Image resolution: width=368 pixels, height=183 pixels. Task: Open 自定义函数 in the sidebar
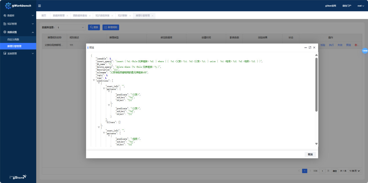13,39
